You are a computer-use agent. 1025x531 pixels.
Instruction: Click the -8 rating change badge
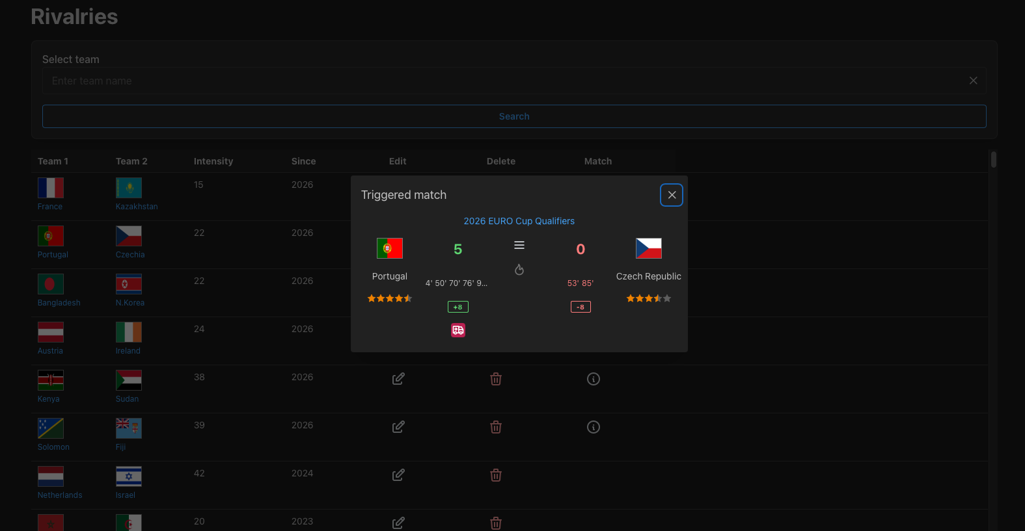581,307
